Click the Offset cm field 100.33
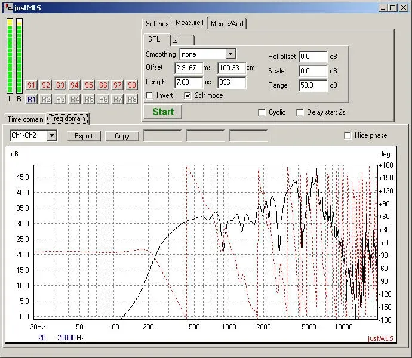The image size is (412, 358). click(232, 68)
